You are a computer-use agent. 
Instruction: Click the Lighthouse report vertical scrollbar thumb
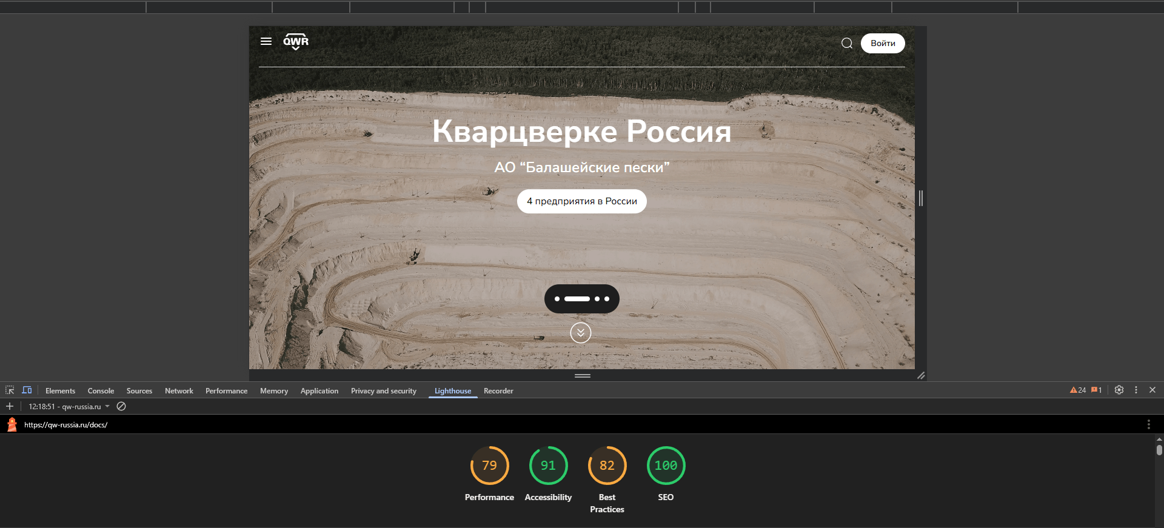tap(1159, 450)
